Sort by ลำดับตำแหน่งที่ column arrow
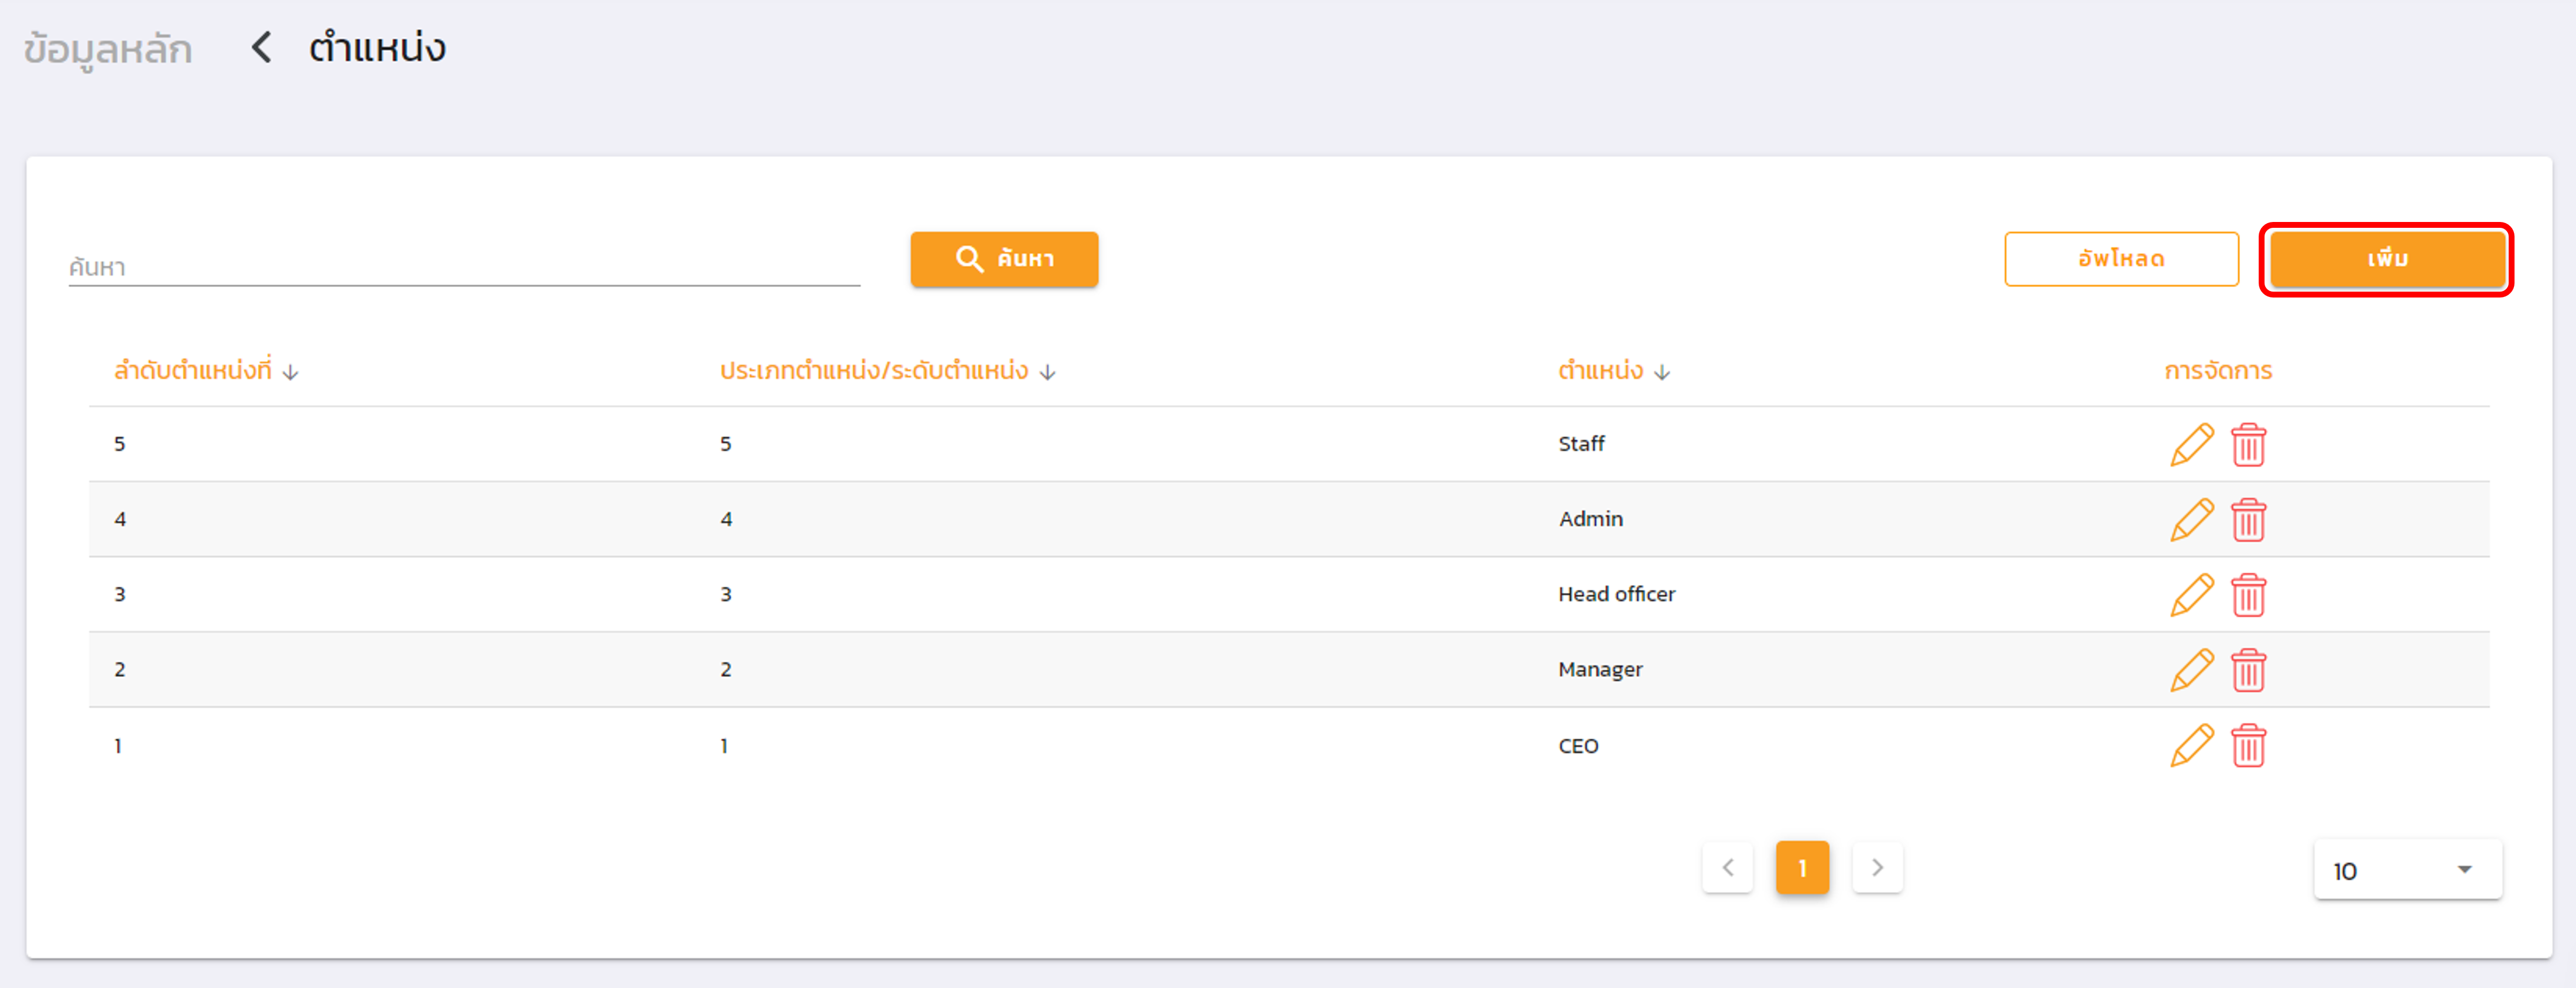2576x988 pixels. coord(290,372)
